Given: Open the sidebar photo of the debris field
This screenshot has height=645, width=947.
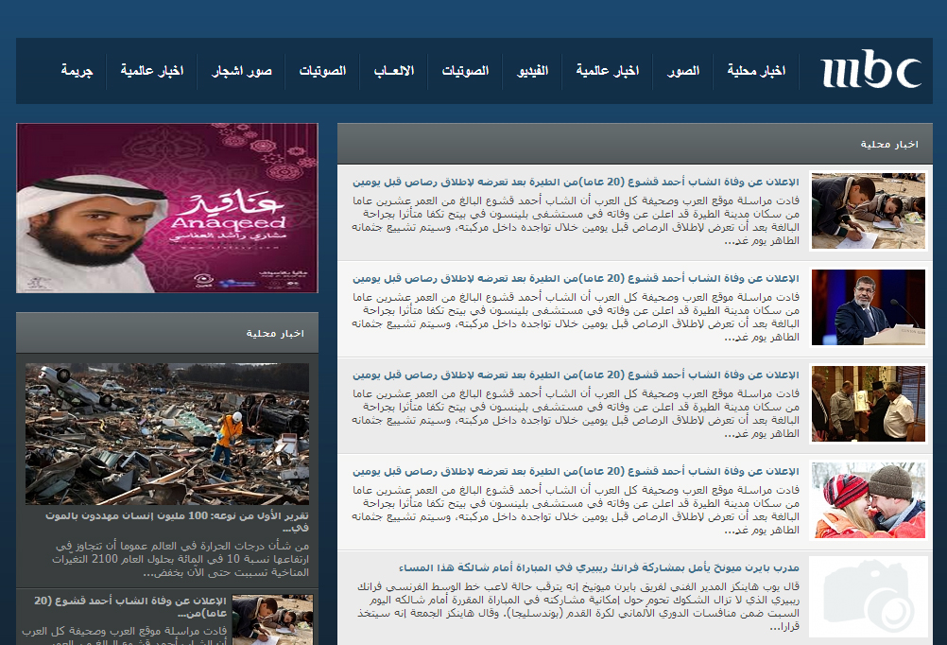Looking at the screenshot, I should click(167, 434).
